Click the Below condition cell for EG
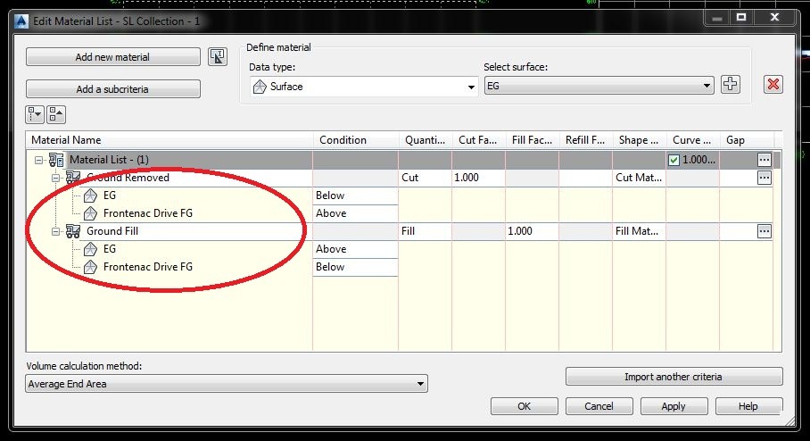 coord(355,196)
